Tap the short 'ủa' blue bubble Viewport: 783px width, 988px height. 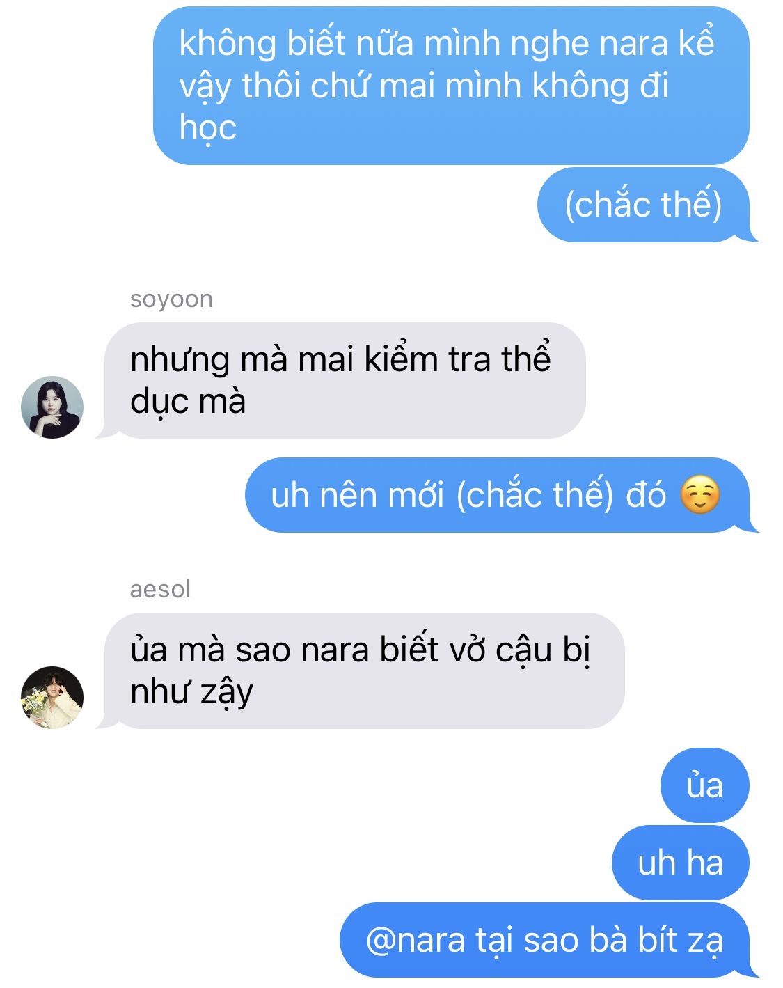704,785
